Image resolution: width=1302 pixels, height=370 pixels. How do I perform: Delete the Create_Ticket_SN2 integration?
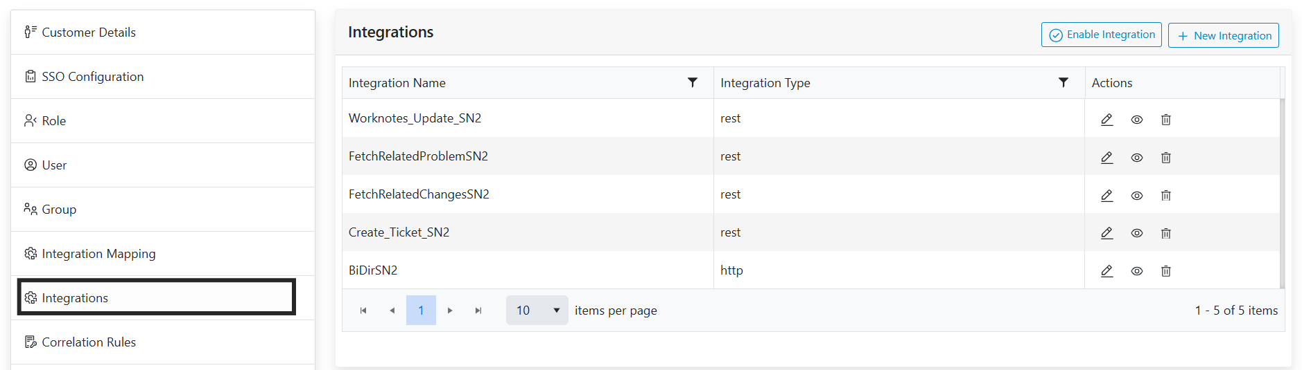click(1165, 234)
